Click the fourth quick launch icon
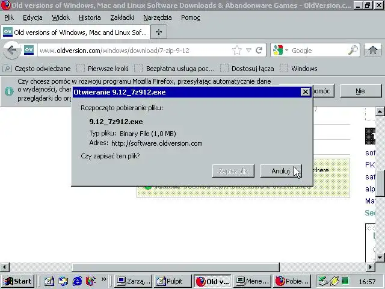The image size is (385, 289). pos(91,281)
